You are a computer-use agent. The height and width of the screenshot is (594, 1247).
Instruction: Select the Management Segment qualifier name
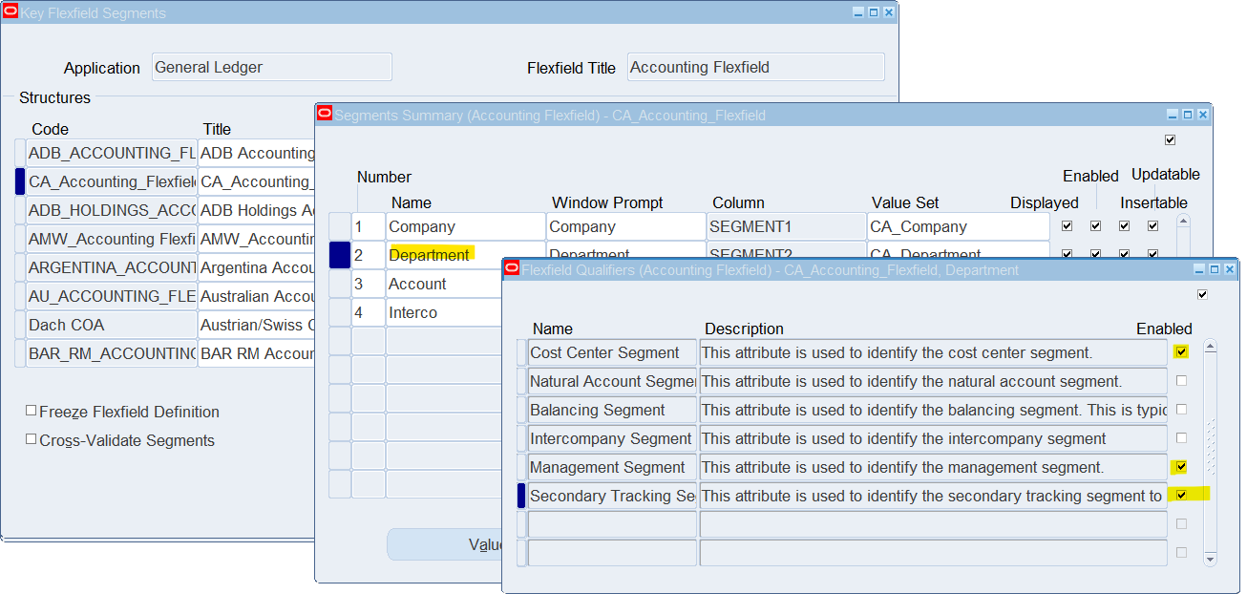click(x=612, y=467)
